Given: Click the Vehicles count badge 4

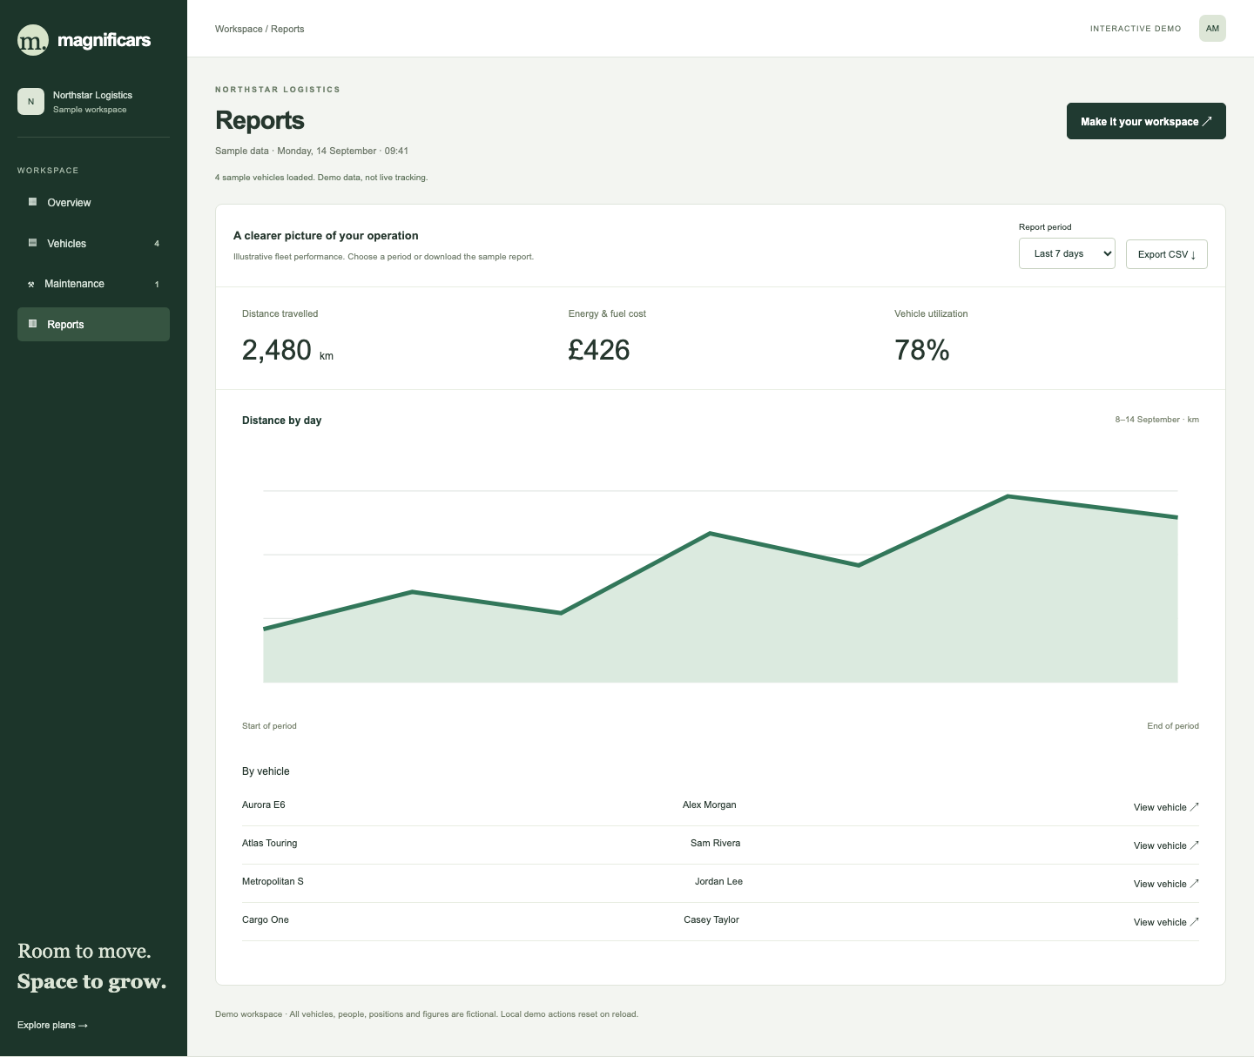Looking at the screenshot, I should (157, 244).
